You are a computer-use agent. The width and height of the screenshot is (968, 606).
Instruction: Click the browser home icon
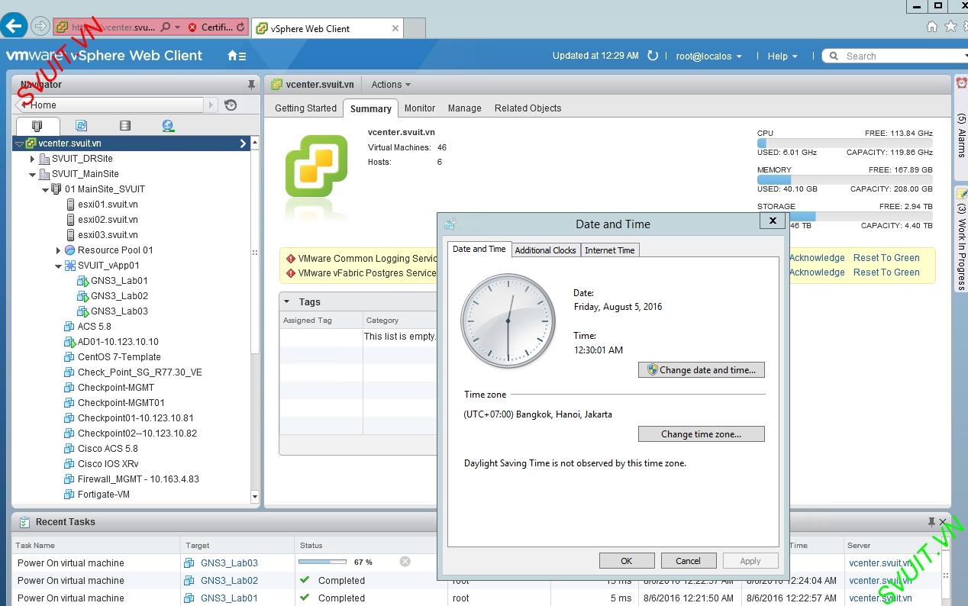[932, 27]
